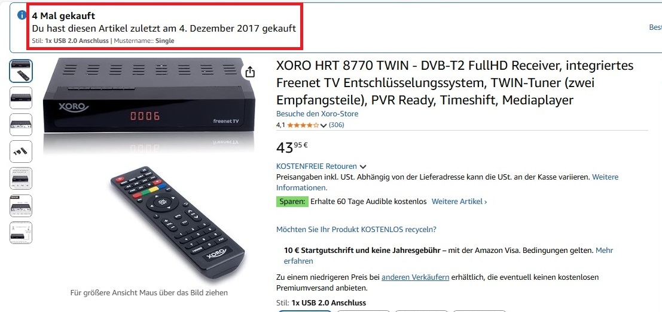Click the star rating icons
This screenshot has height=312, width=662.
pos(303,125)
